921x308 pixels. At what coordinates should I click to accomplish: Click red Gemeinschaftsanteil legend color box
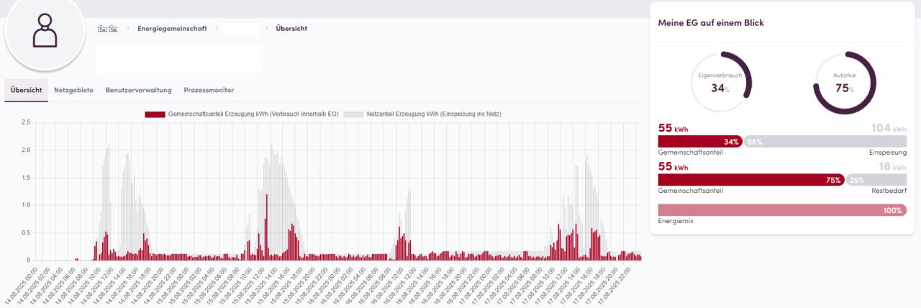[155, 114]
